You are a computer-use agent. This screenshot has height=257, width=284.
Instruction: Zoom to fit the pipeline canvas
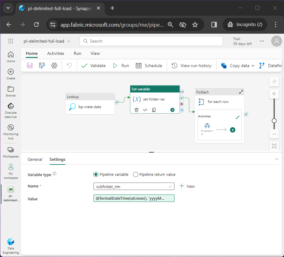(274, 146)
